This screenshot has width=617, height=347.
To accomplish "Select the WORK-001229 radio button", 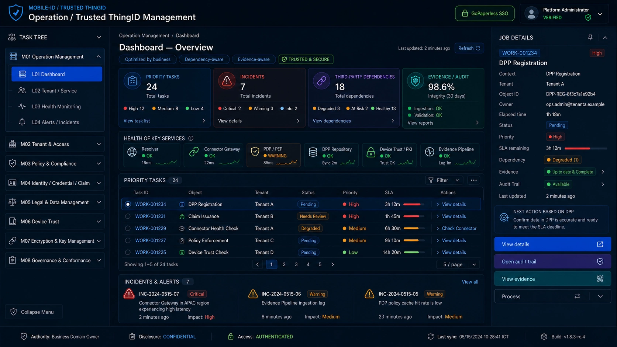I will [x=128, y=228].
